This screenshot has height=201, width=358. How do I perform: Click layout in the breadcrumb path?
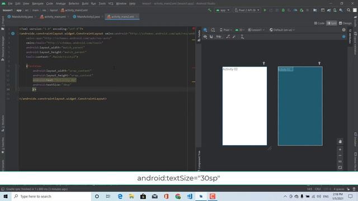(x=54, y=10)
